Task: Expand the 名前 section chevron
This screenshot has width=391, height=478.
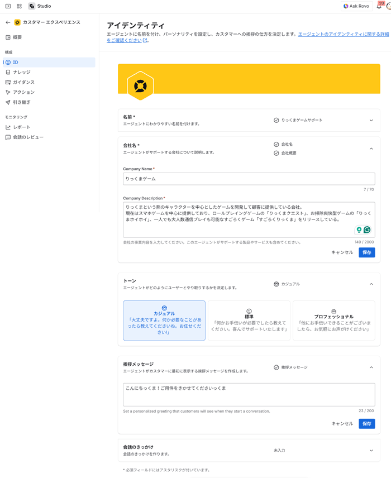Action: click(371, 121)
